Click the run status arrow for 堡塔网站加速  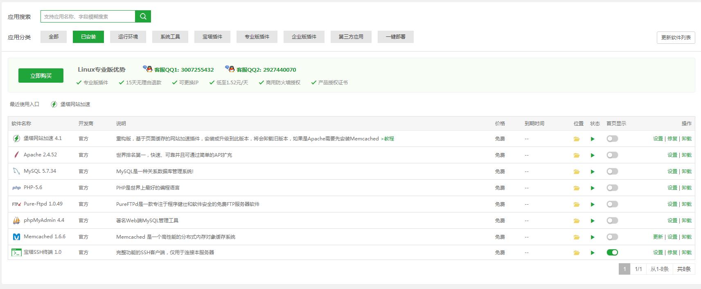[x=593, y=139]
